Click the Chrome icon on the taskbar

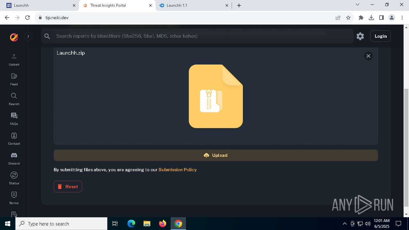tap(178, 224)
